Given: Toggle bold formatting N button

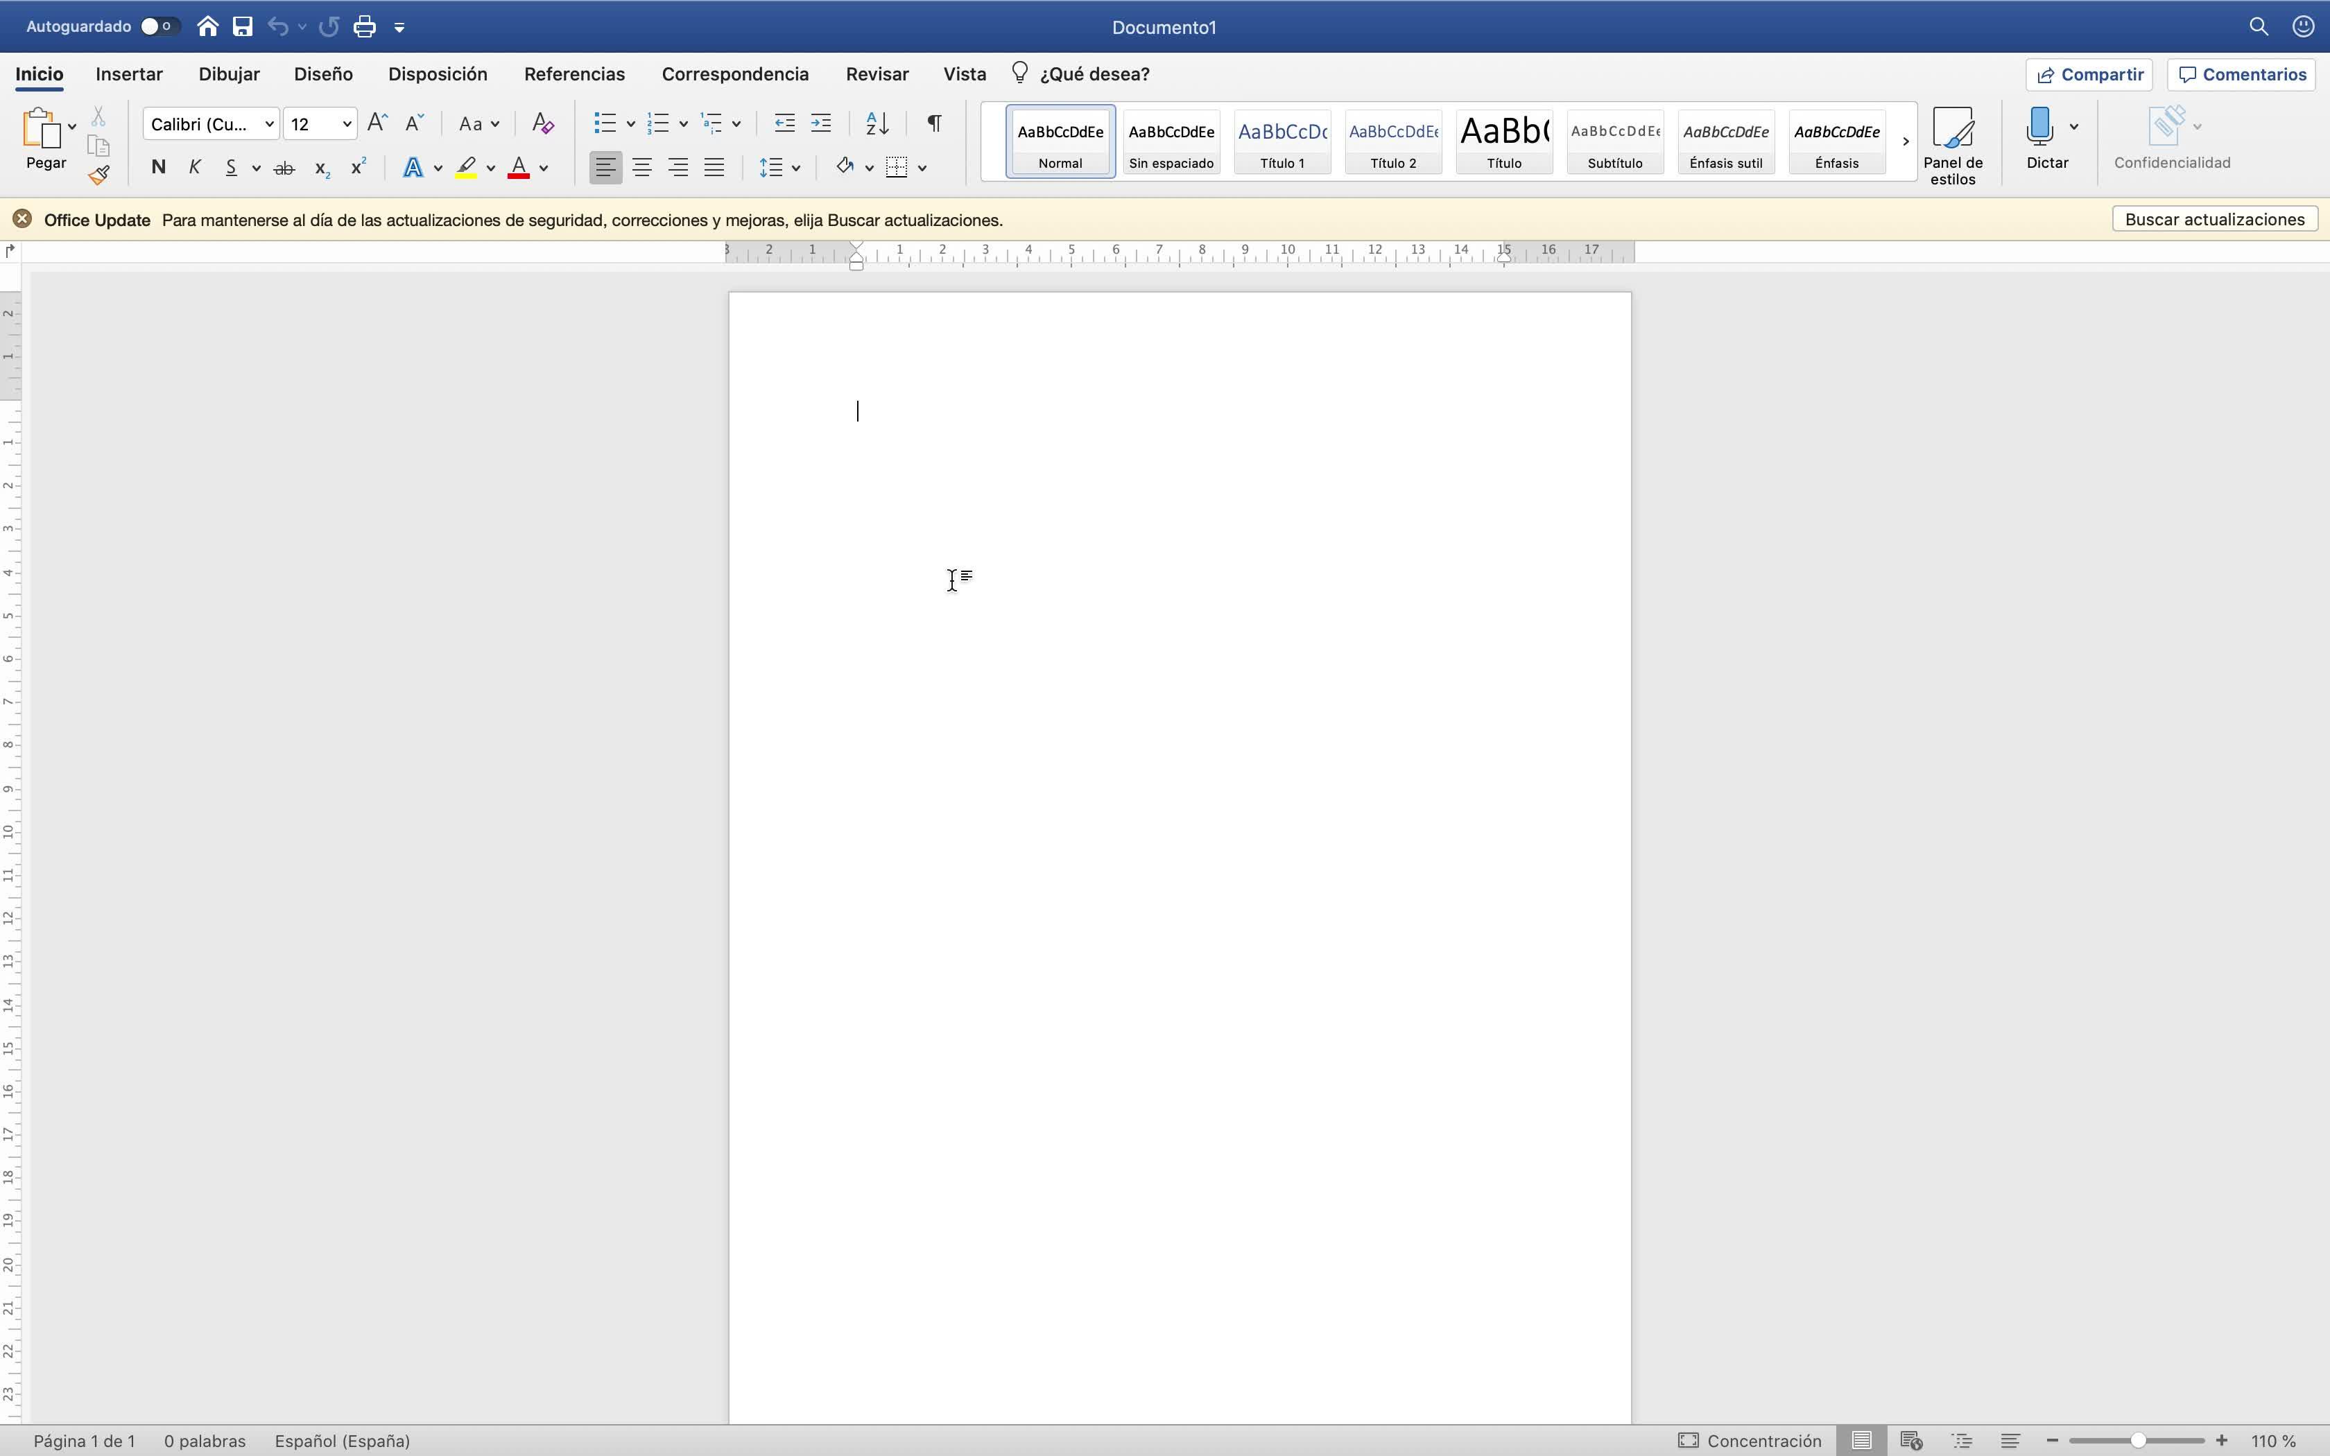Looking at the screenshot, I should point(159,168).
